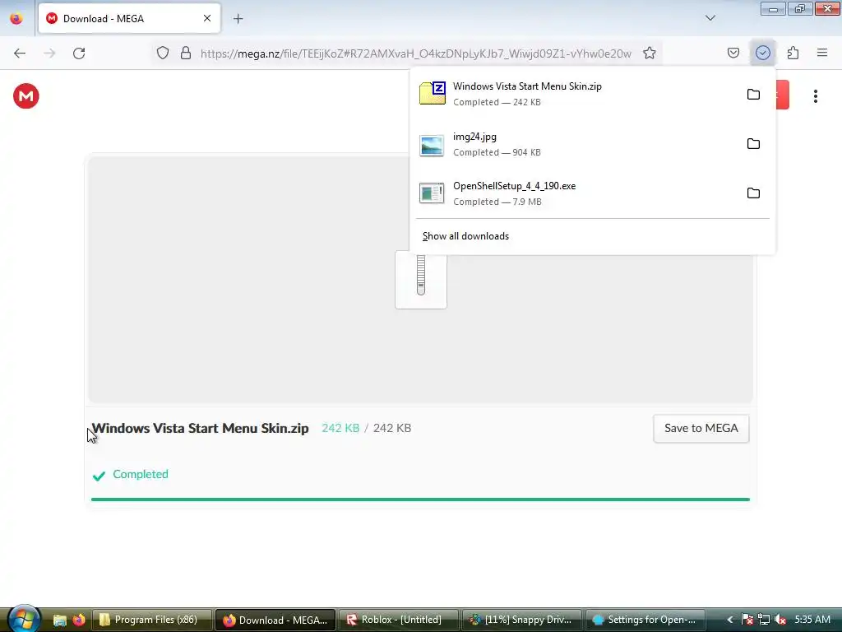This screenshot has width=842, height=632.
Task: Click the 5:35 AM clock
Action: click(x=812, y=620)
